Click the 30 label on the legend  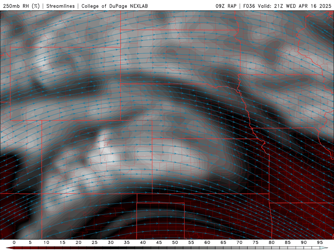111,242
